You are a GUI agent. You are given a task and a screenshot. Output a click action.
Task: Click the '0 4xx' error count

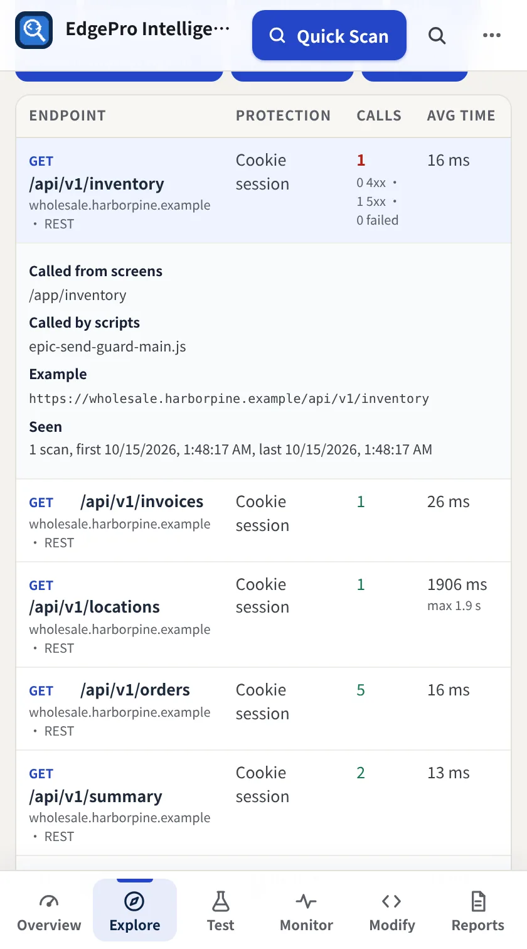(x=371, y=183)
